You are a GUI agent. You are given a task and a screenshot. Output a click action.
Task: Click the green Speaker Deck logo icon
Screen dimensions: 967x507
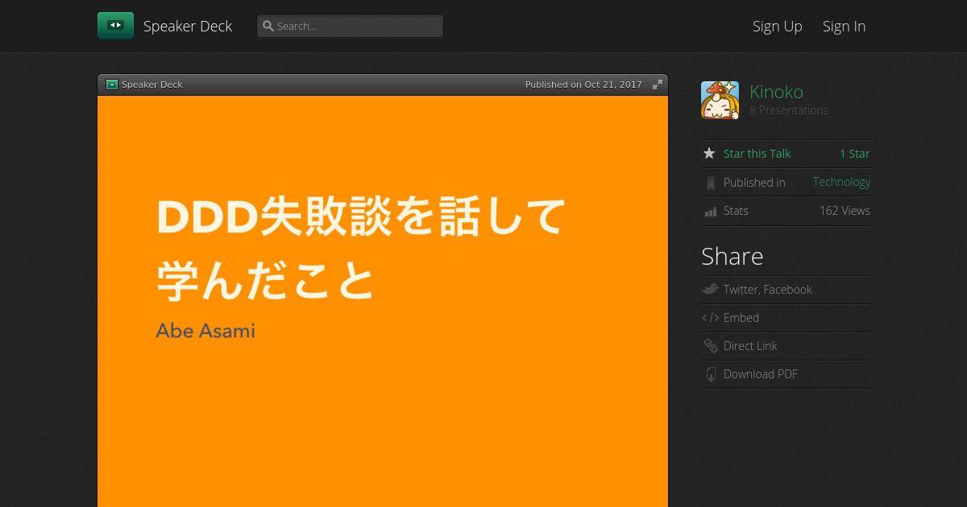click(x=115, y=25)
